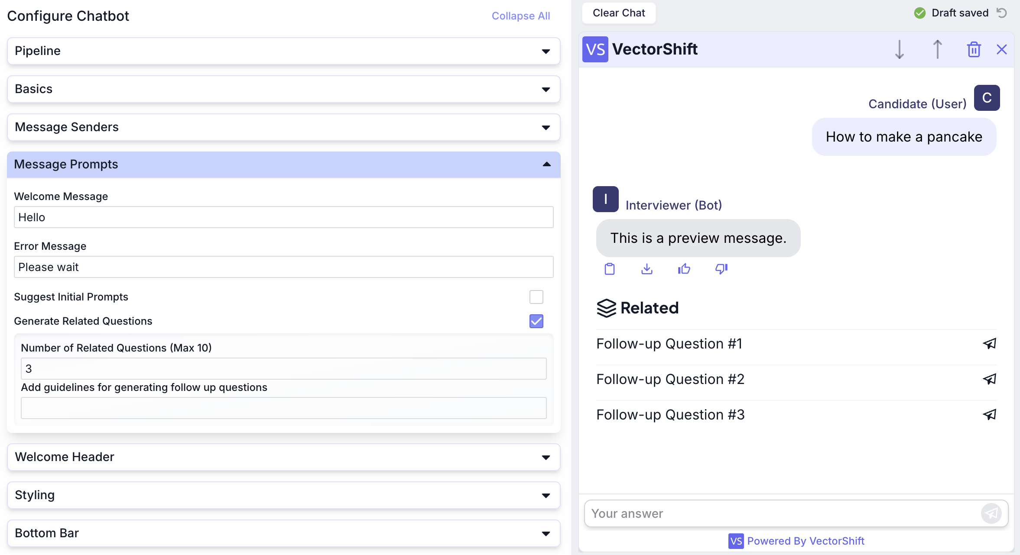Click Clear Chat
The image size is (1020, 555).
click(619, 13)
